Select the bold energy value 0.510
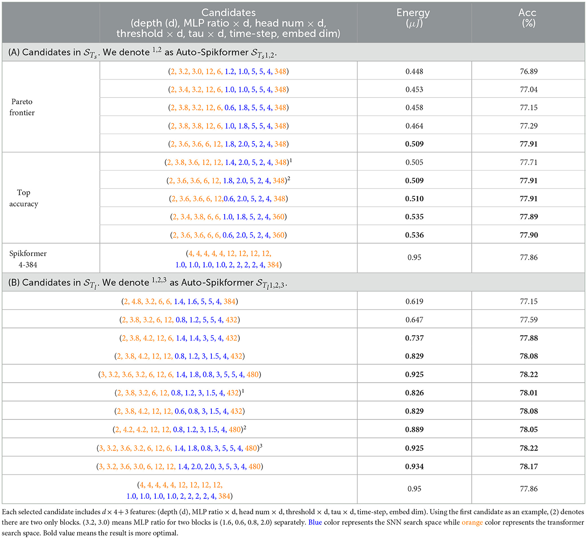Viewport: 588px width, 539px height. tap(414, 199)
